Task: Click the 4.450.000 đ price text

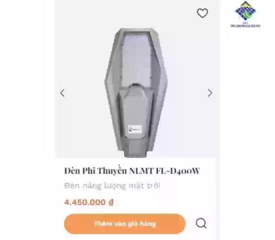Action: [x=88, y=202]
